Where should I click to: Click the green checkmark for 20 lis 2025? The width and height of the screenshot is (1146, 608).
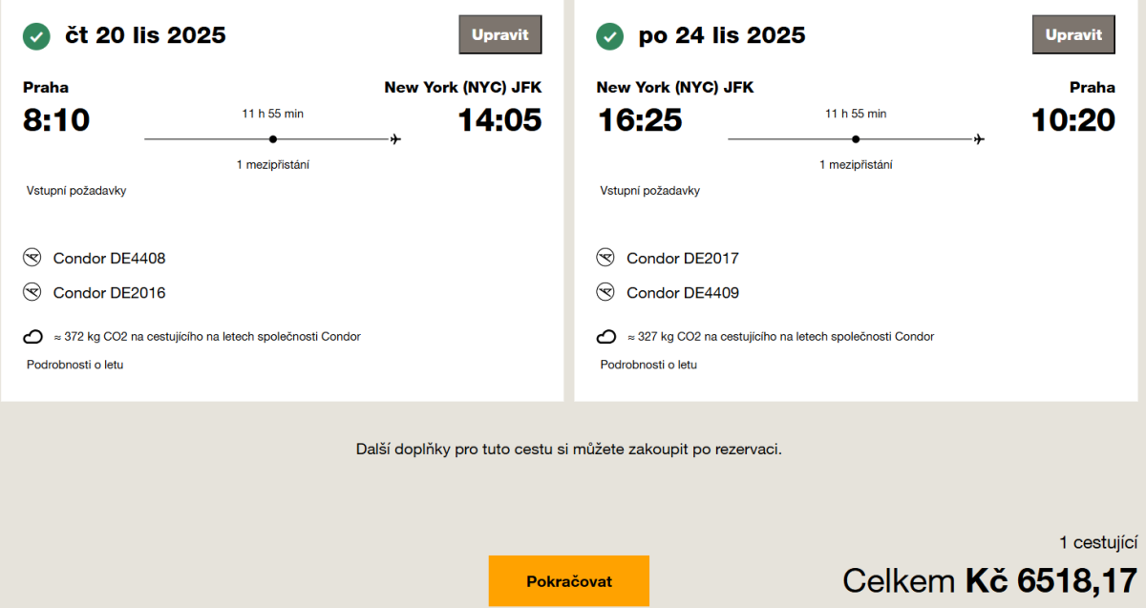tap(36, 36)
